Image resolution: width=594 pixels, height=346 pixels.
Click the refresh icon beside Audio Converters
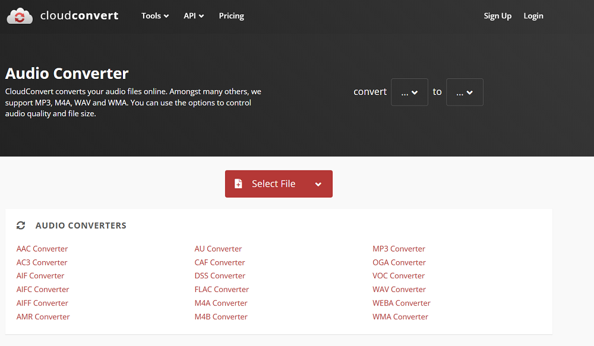point(21,226)
